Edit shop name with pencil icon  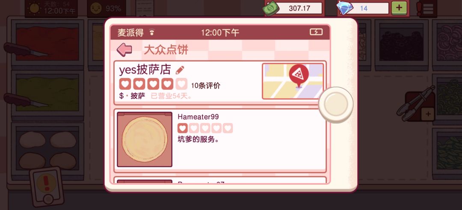point(180,70)
